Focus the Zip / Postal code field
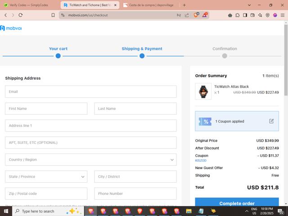 point(46,193)
